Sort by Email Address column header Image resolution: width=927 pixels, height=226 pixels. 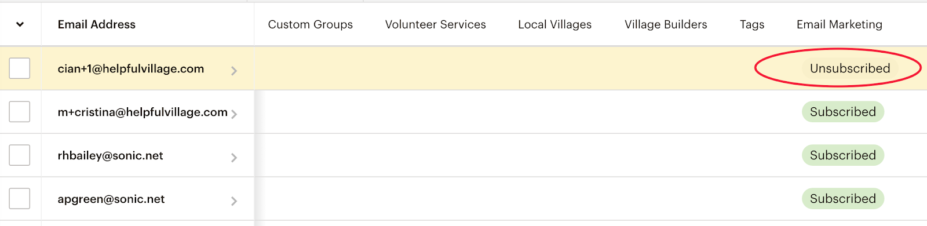[x=97, y=24]
